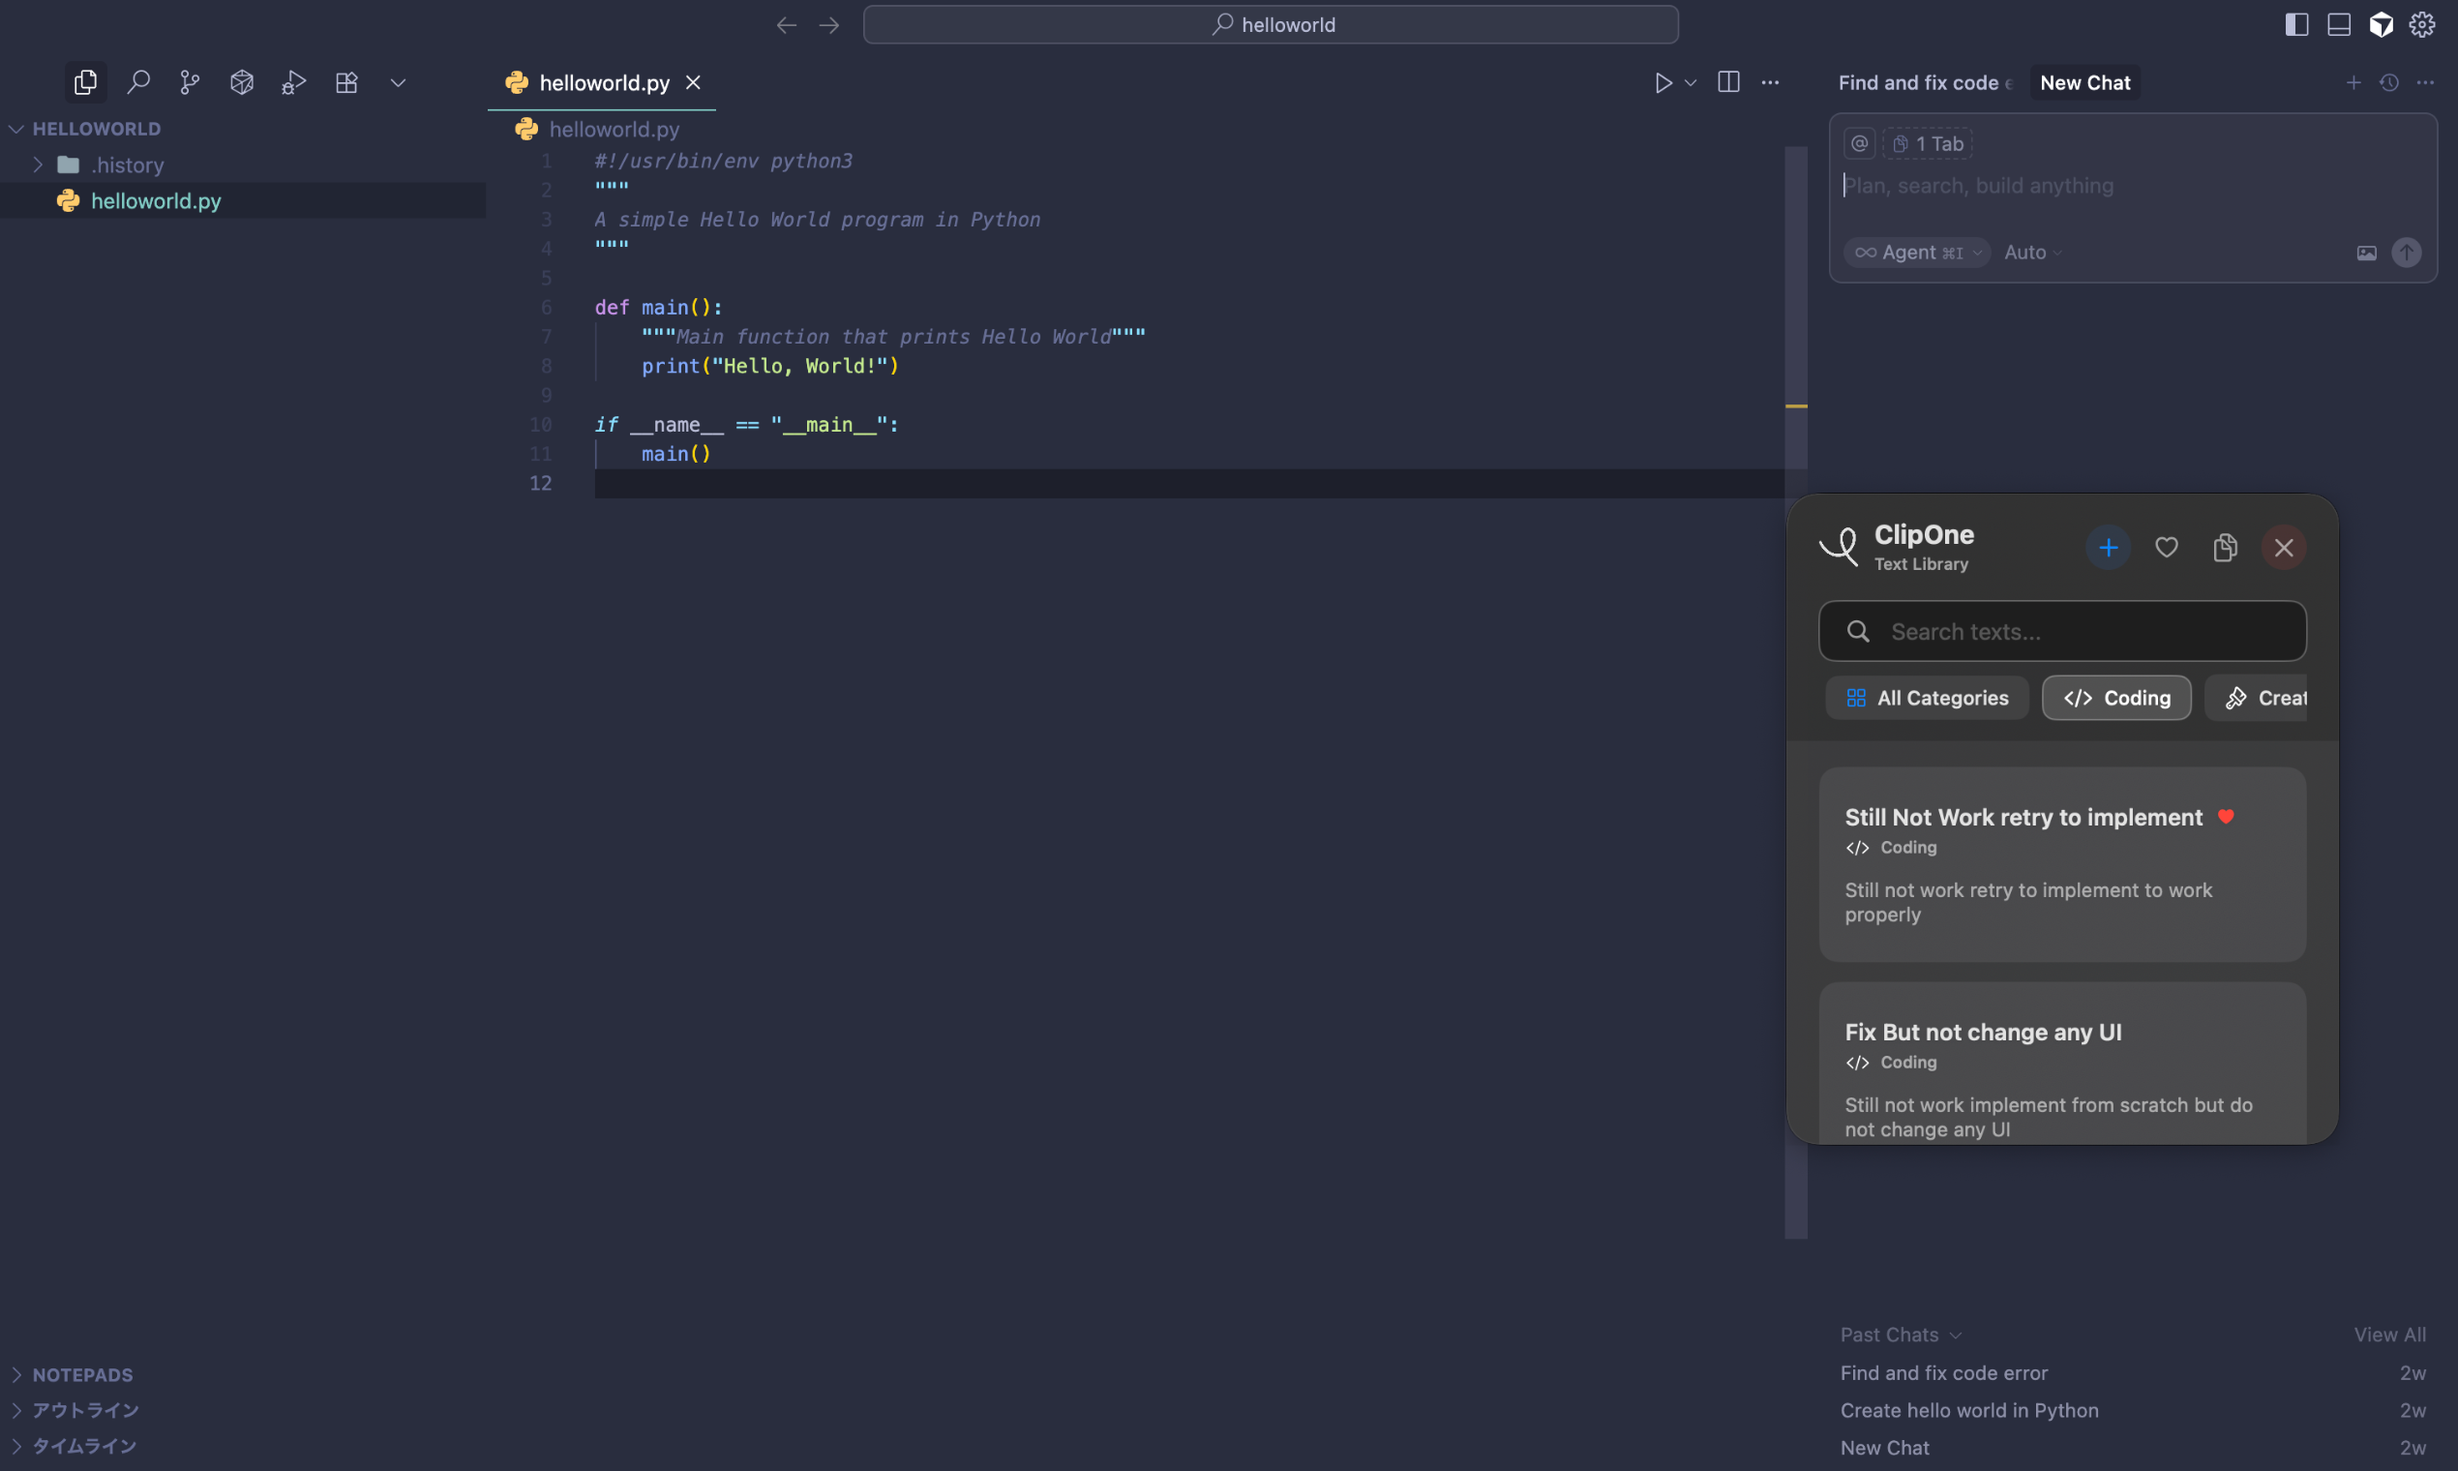Split the editor to the right

1728,82
